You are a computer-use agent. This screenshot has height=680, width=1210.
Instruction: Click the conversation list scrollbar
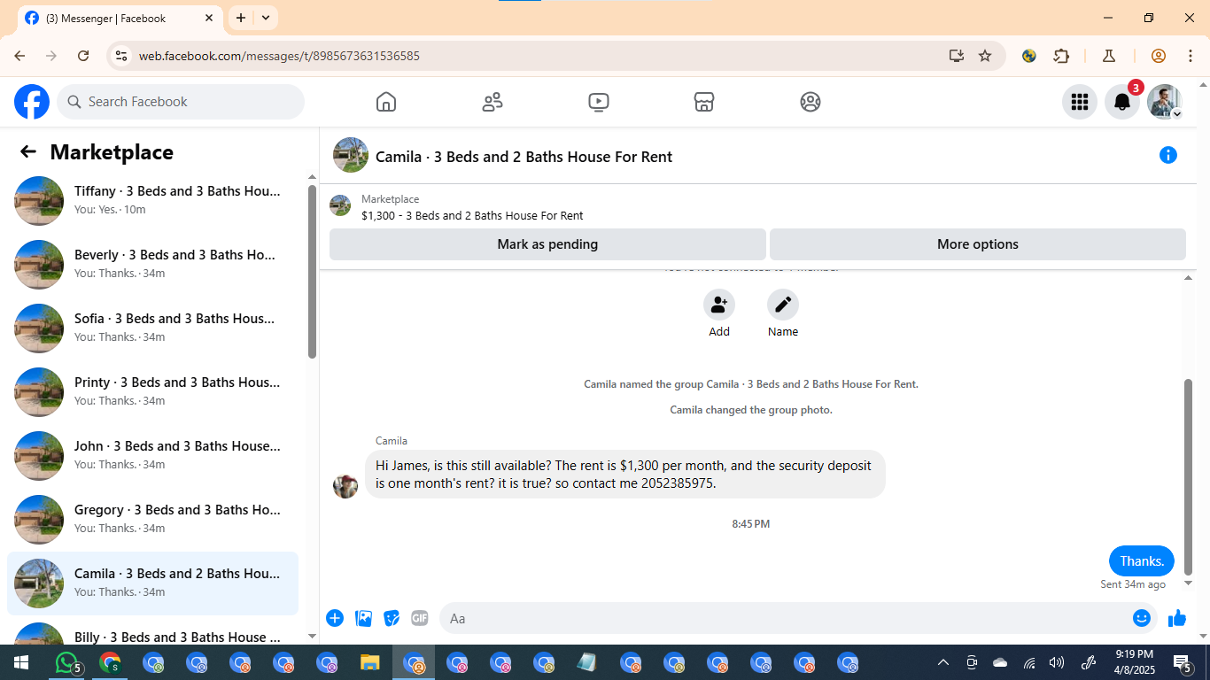coord(312,272)
